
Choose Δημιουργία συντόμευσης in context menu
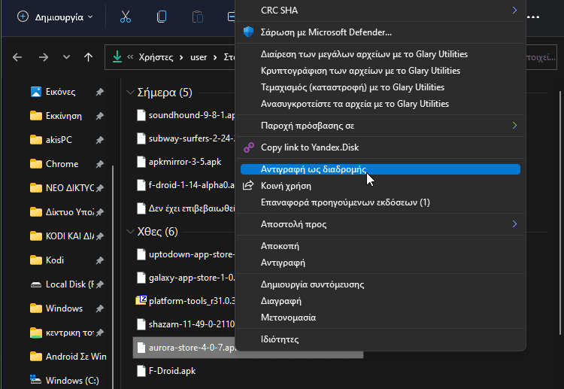point(381,284)
